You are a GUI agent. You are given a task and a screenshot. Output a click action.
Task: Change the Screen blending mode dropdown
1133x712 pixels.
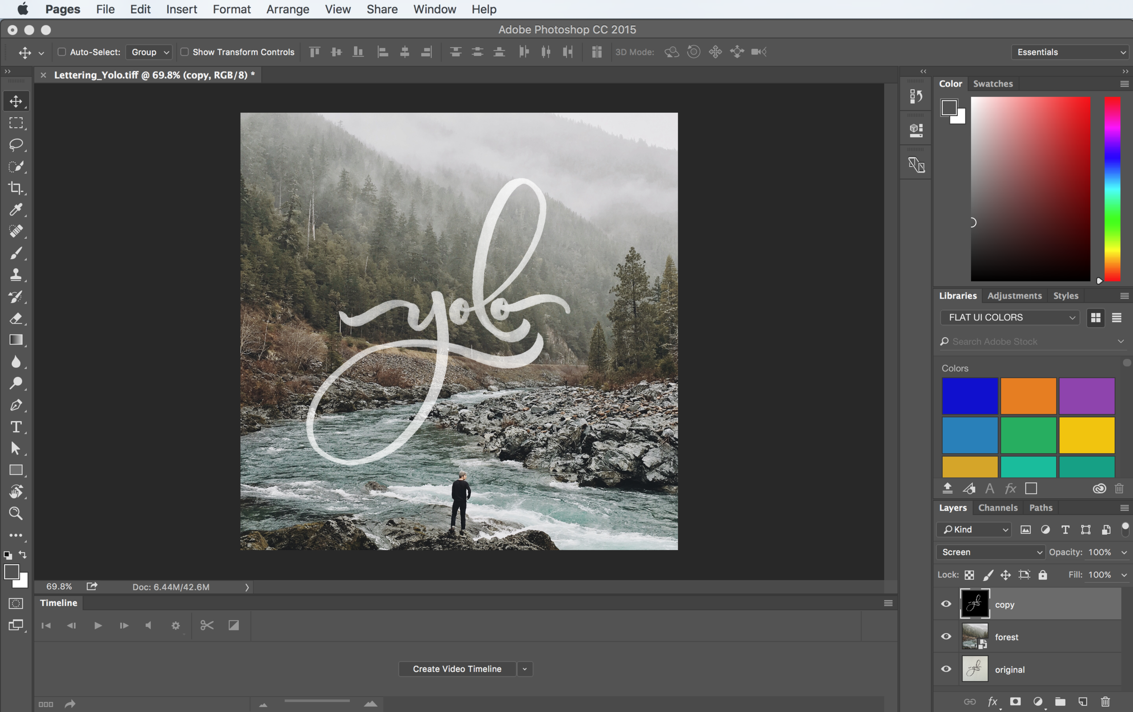pyautogui.click(x=990, y=552)
